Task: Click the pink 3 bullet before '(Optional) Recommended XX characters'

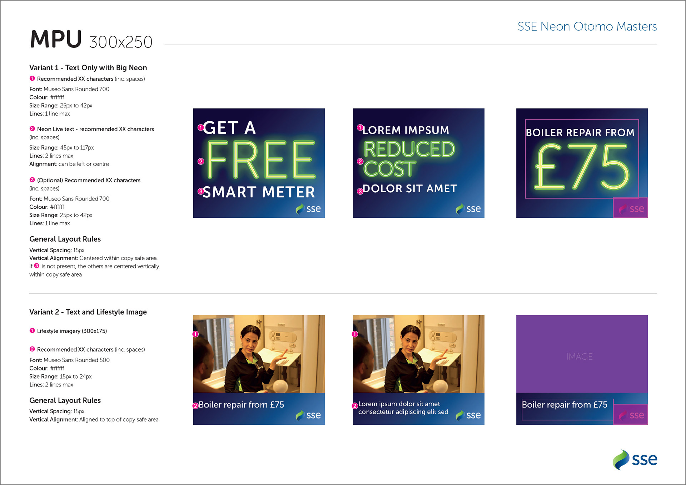Action: pyautogui.click(x=32, y=180)
